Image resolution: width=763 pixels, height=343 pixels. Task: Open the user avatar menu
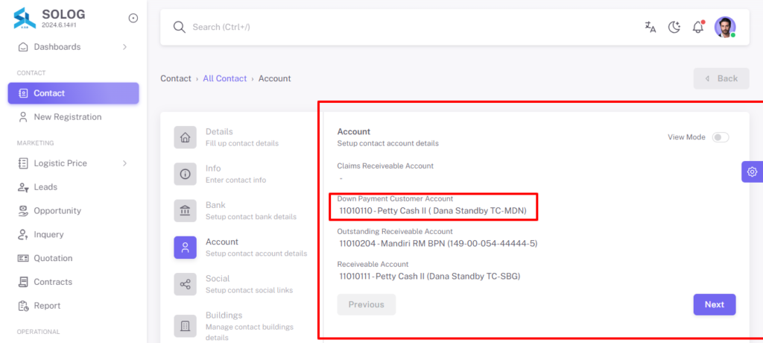coord(725,28)
